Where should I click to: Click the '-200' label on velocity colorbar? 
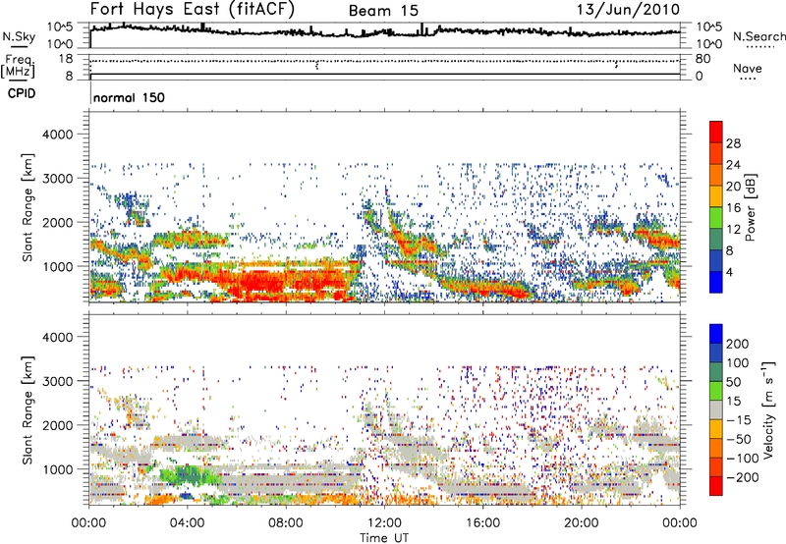click(x=743, y=477)
